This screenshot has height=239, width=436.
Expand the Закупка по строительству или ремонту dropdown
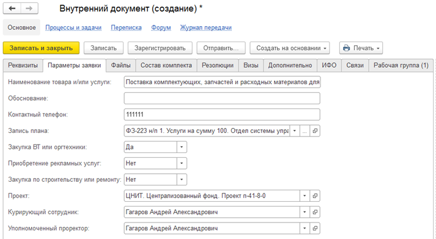[x=182, y=180]
